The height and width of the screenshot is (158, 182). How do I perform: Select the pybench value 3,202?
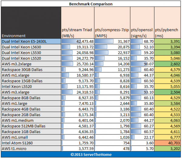pyautogui.click(x=167, y=149)
